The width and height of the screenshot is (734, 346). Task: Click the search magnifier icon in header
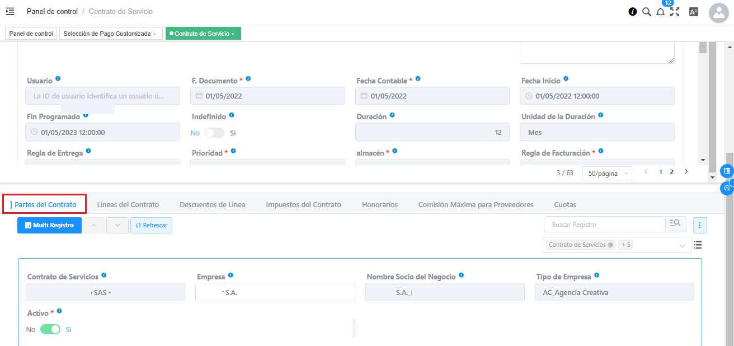647,12
